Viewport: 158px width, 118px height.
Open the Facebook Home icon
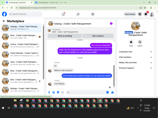tap(63, 14)
